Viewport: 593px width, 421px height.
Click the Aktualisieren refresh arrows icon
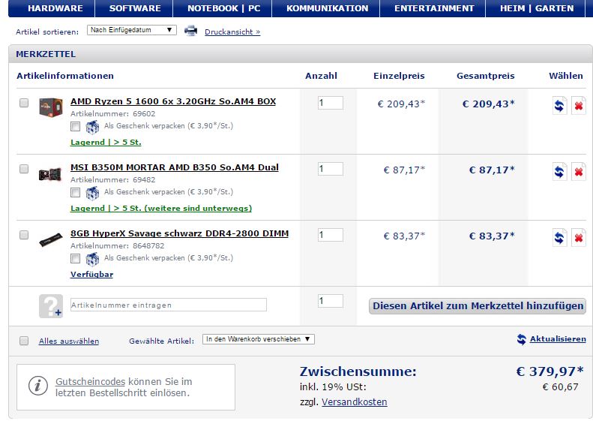pos(522,339)
